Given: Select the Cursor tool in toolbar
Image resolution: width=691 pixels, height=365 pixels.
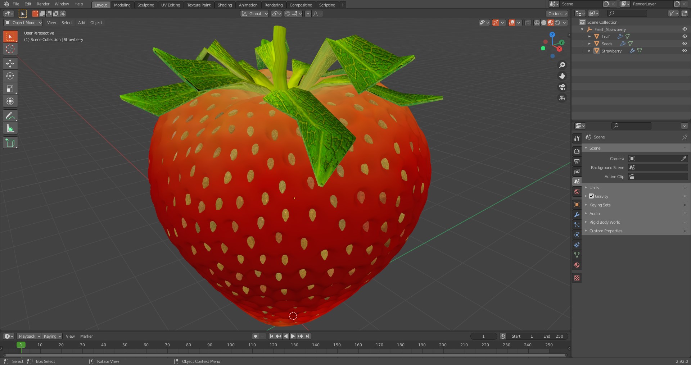Looking at the screenshot, I should (x=10, y=49).
